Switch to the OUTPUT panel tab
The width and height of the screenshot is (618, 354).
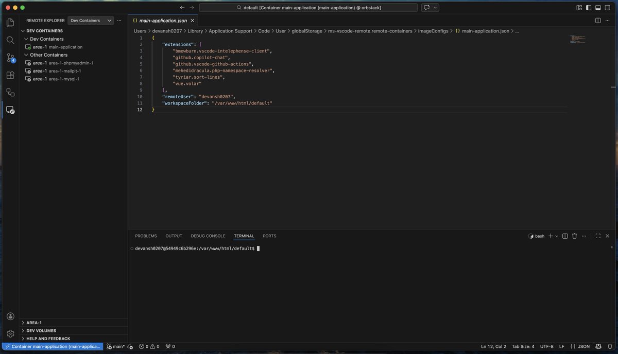174,236
